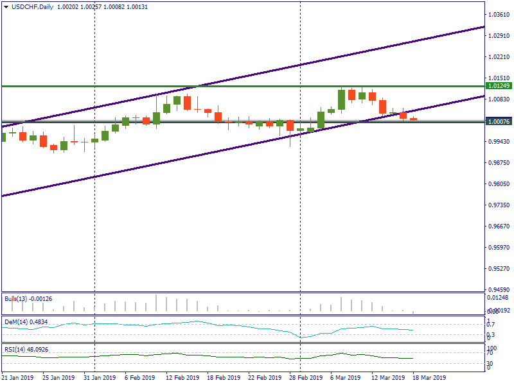Click the 18 Mar 2019 date label
Viewport: 514px width, 385px height.
pyautogui.click(x=430, y=378)
